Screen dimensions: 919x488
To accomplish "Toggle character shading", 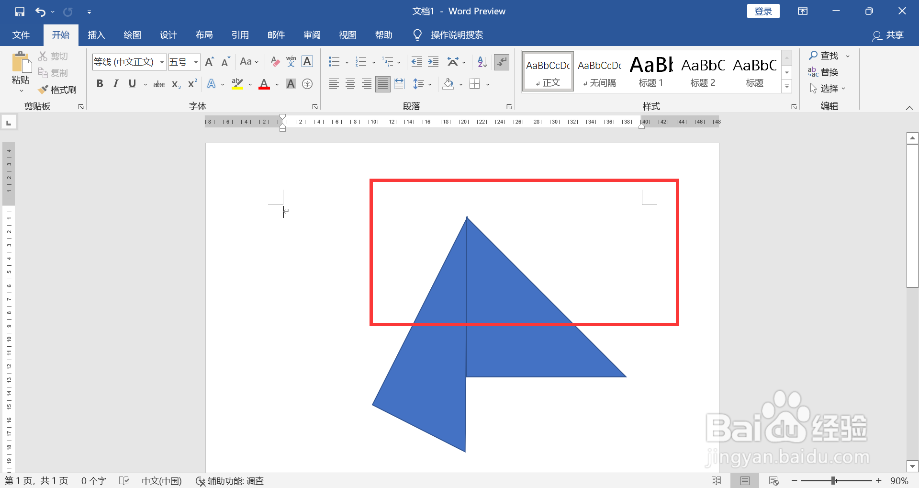I will tap(291, 84).
